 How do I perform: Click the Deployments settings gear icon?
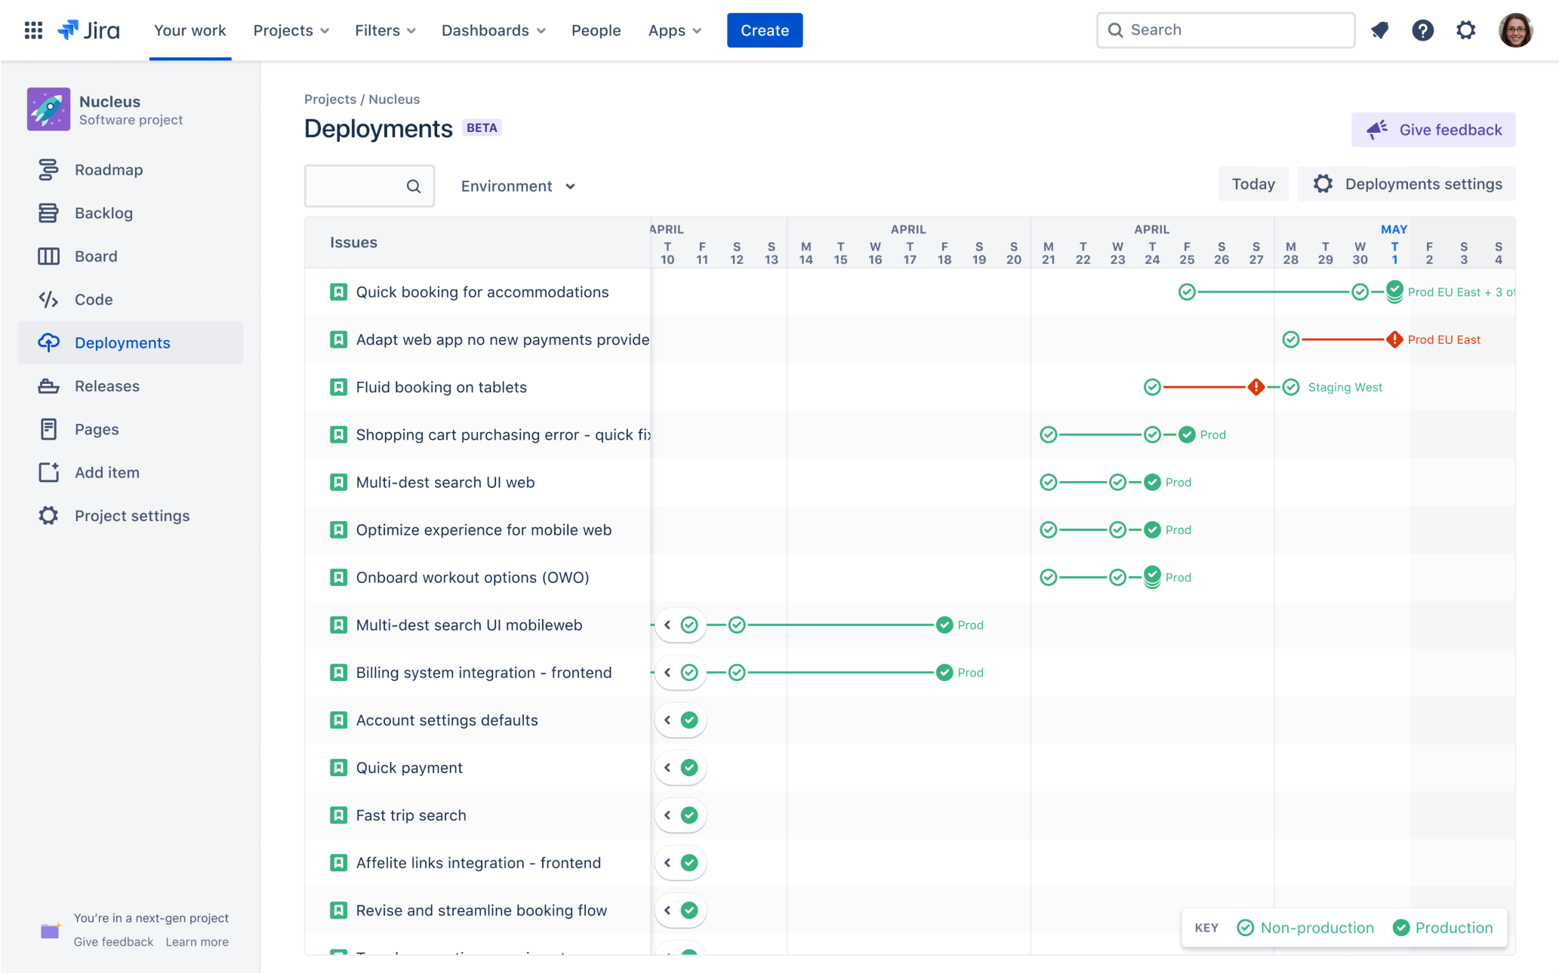tap(1325, 184)
